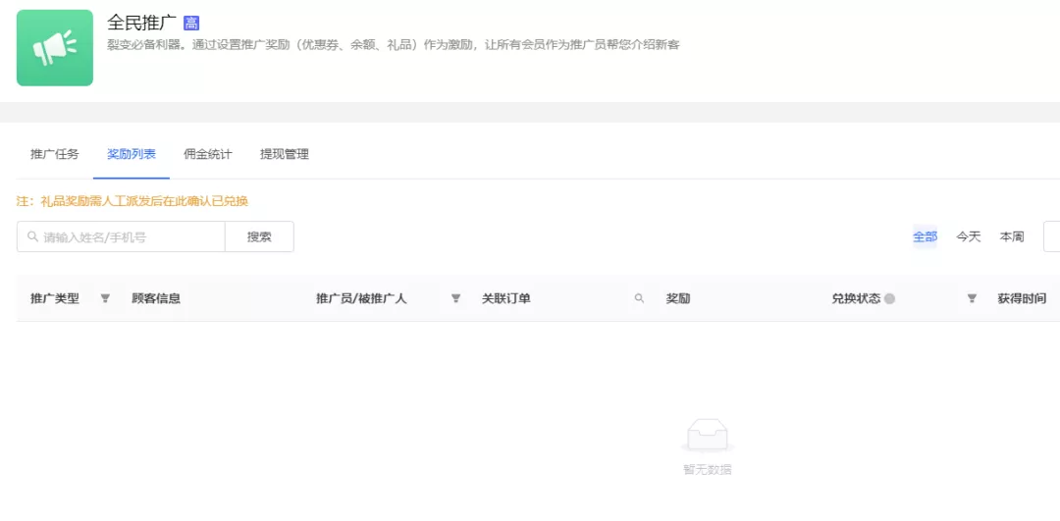Open the 推广类型 column filter icon

(105, 298)
